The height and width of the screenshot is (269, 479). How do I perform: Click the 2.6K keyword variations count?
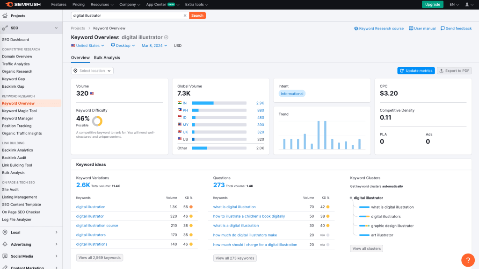[83, 185]
